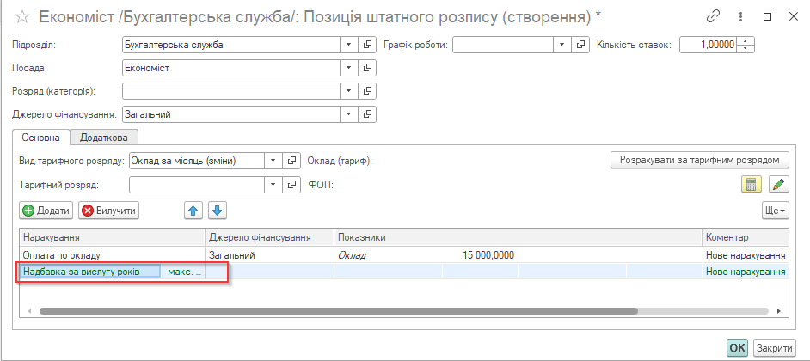810x361 pixels.
Task: Expand the Джерело фінансування dropdown list
Action: pyautogui.click(x=349, y=114)
